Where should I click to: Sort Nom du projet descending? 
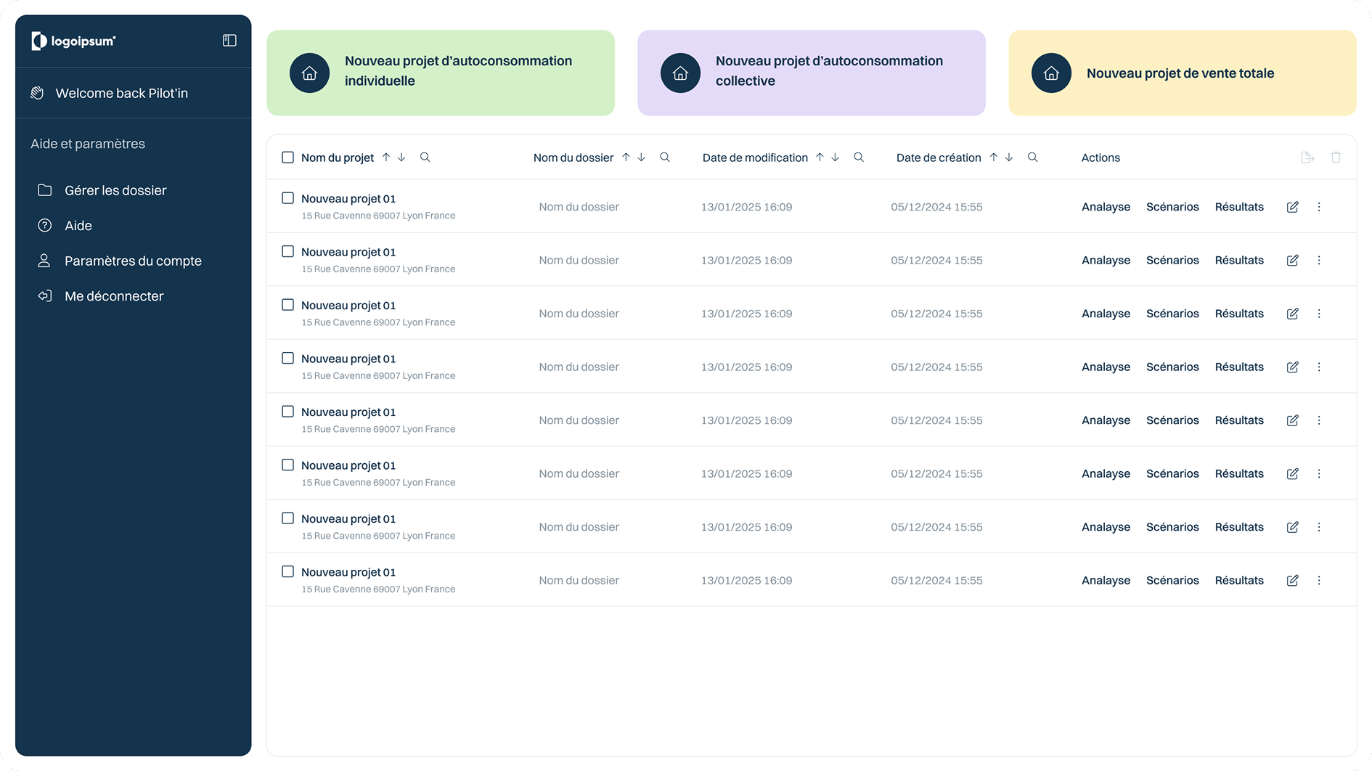(x=401, y=157)
